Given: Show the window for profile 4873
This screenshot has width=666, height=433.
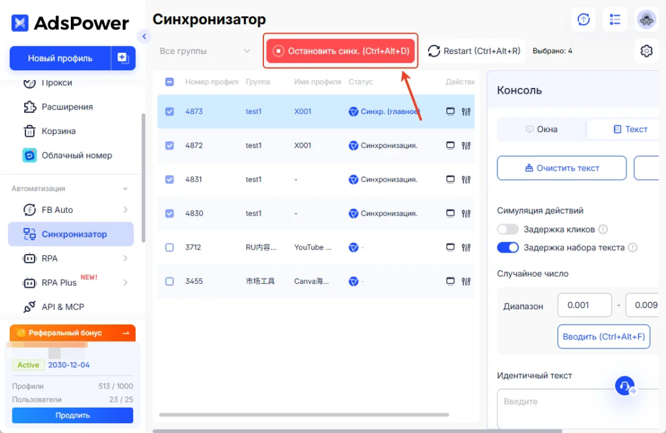Looking at the screenshot, I should click(x=450, y=111).
